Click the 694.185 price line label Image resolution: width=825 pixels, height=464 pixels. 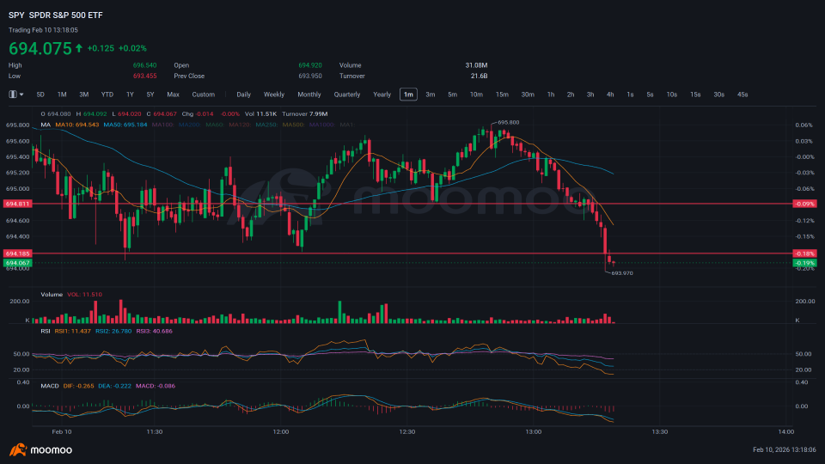click(x=17, y=253)
